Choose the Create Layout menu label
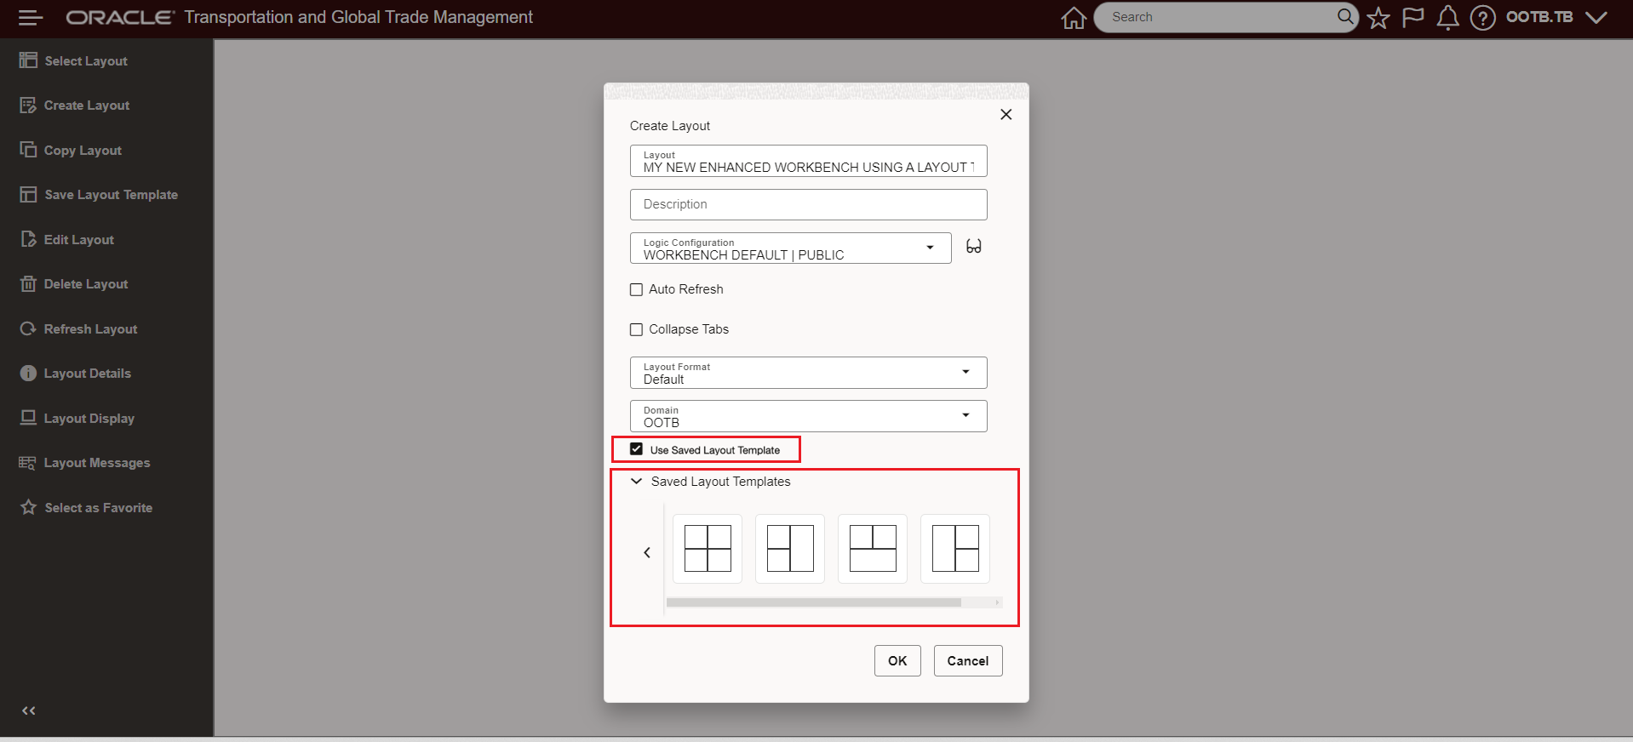This screenshot has height=742, width=1633. pyautogui.click(x=87, y=106)
